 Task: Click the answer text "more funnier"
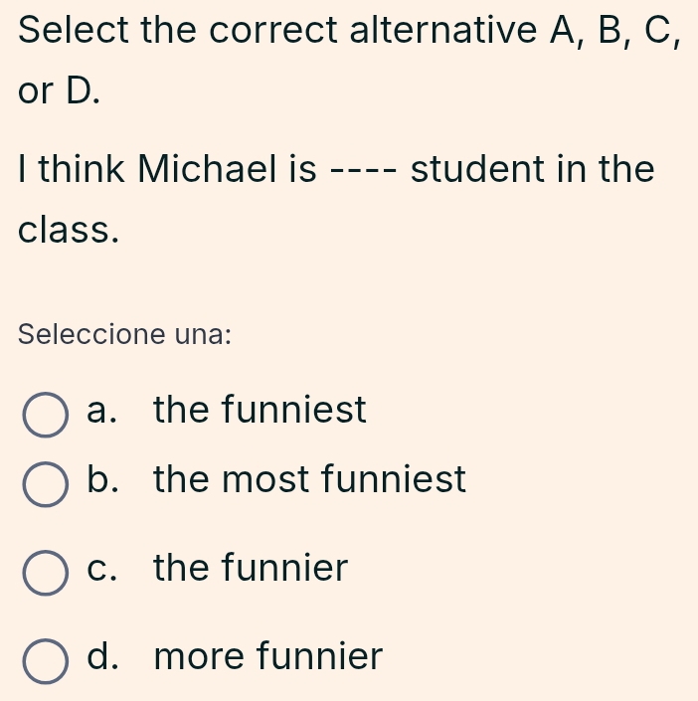[268, 656]
